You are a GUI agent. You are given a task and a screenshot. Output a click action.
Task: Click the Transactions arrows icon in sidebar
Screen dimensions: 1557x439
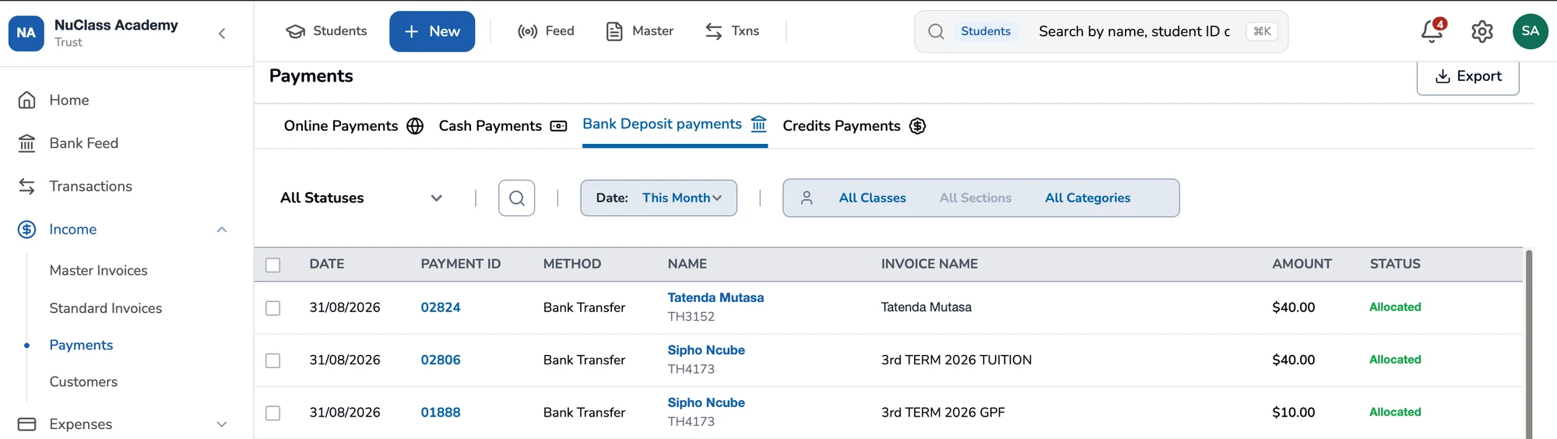(x=26, y=186)
